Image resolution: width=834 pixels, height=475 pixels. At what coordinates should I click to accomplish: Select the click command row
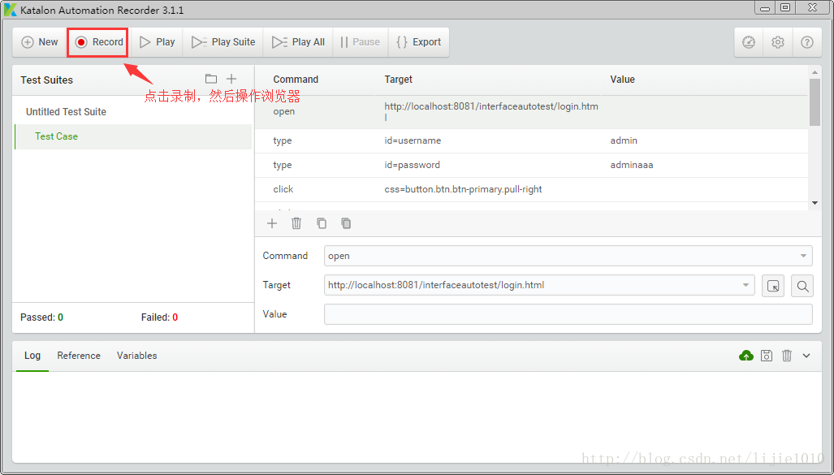coord(531,189)
